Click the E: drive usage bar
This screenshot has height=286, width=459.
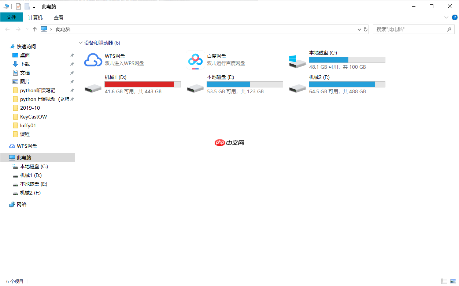click(245, 84)
